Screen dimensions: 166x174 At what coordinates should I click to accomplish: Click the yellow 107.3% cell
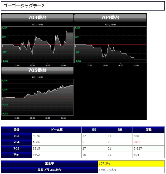click(131, 164)
